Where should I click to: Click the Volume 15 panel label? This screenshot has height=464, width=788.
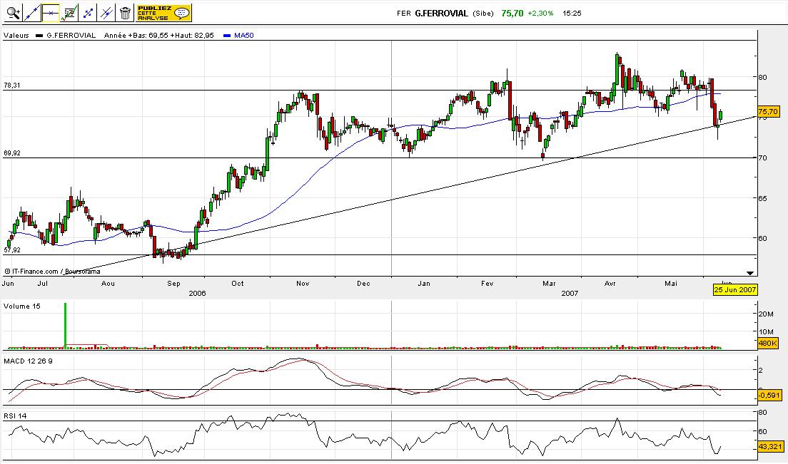coord(22,306)
